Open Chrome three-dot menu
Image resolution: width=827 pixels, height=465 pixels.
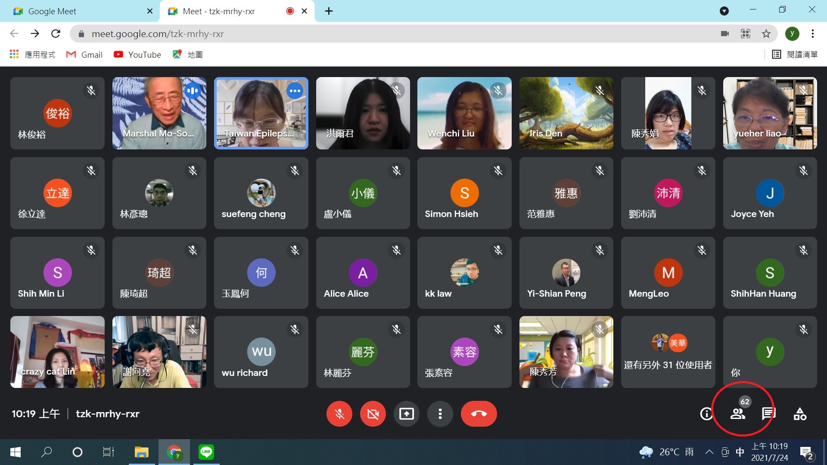(812, 34)
